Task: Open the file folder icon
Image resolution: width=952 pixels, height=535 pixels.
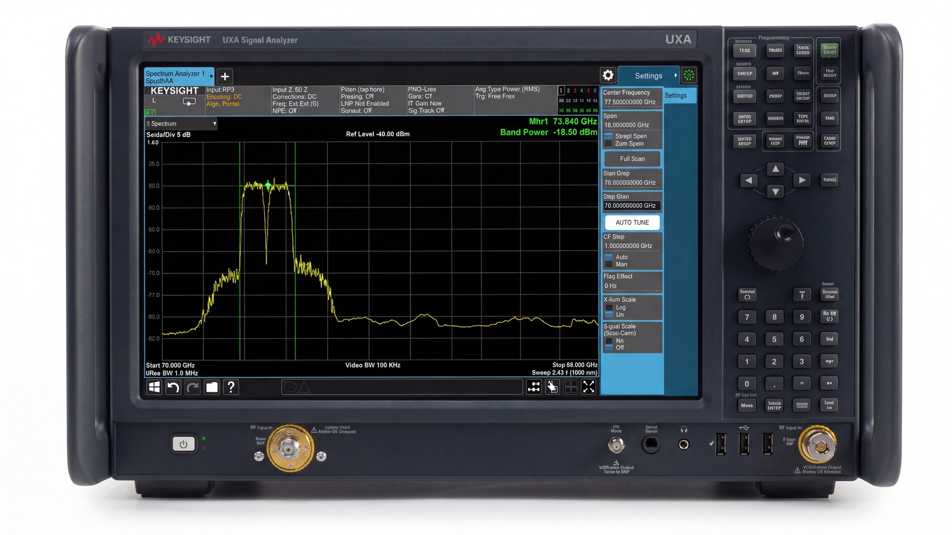Action: [x=212, y=387]
